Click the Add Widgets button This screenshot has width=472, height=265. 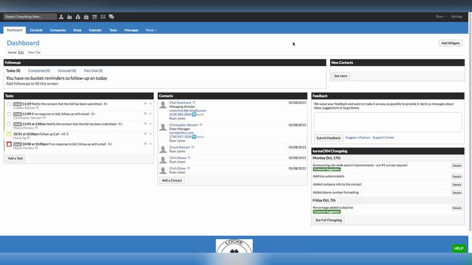450,43
